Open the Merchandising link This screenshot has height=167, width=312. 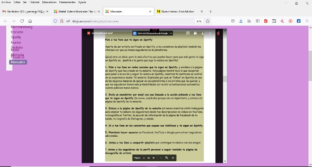[x=22, y=27]
